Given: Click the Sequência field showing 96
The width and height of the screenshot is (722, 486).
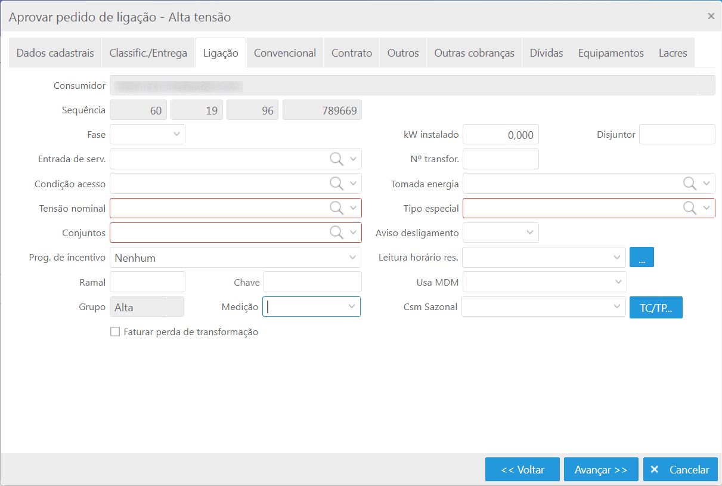Looking at the screenshot, I should [x=252, y=110].
